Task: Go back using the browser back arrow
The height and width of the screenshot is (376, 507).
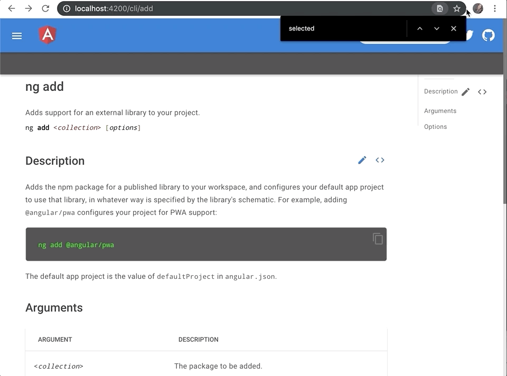Action: tap(12, 8)
